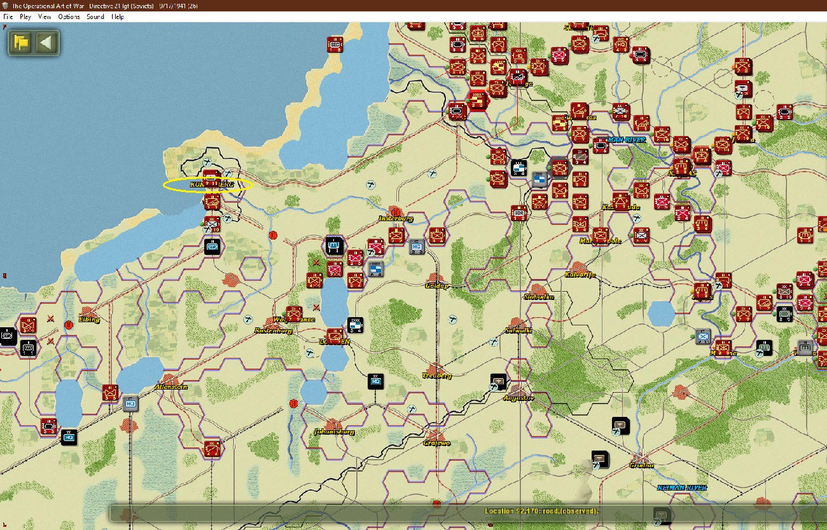Open the View menu
827x530 pixels.
coord(45,17)
